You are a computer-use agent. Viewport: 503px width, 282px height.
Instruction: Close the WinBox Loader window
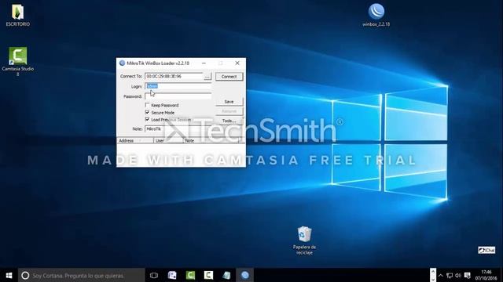pyautogui.click(x=237, y=63)
